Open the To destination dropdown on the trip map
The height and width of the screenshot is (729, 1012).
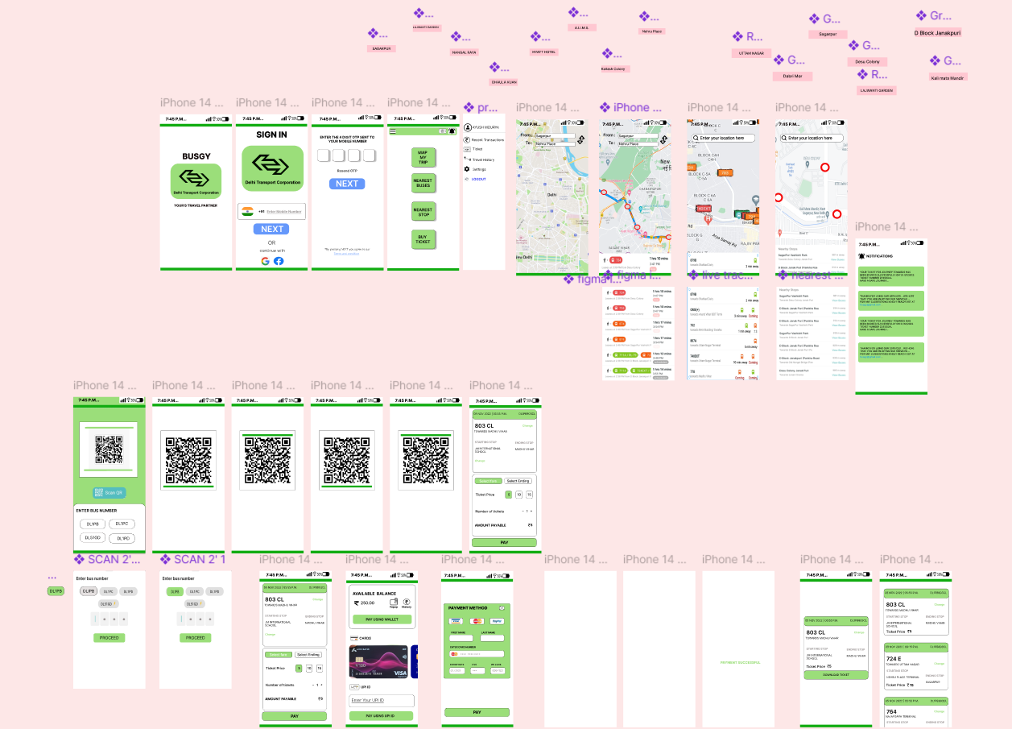pos(638,144)
